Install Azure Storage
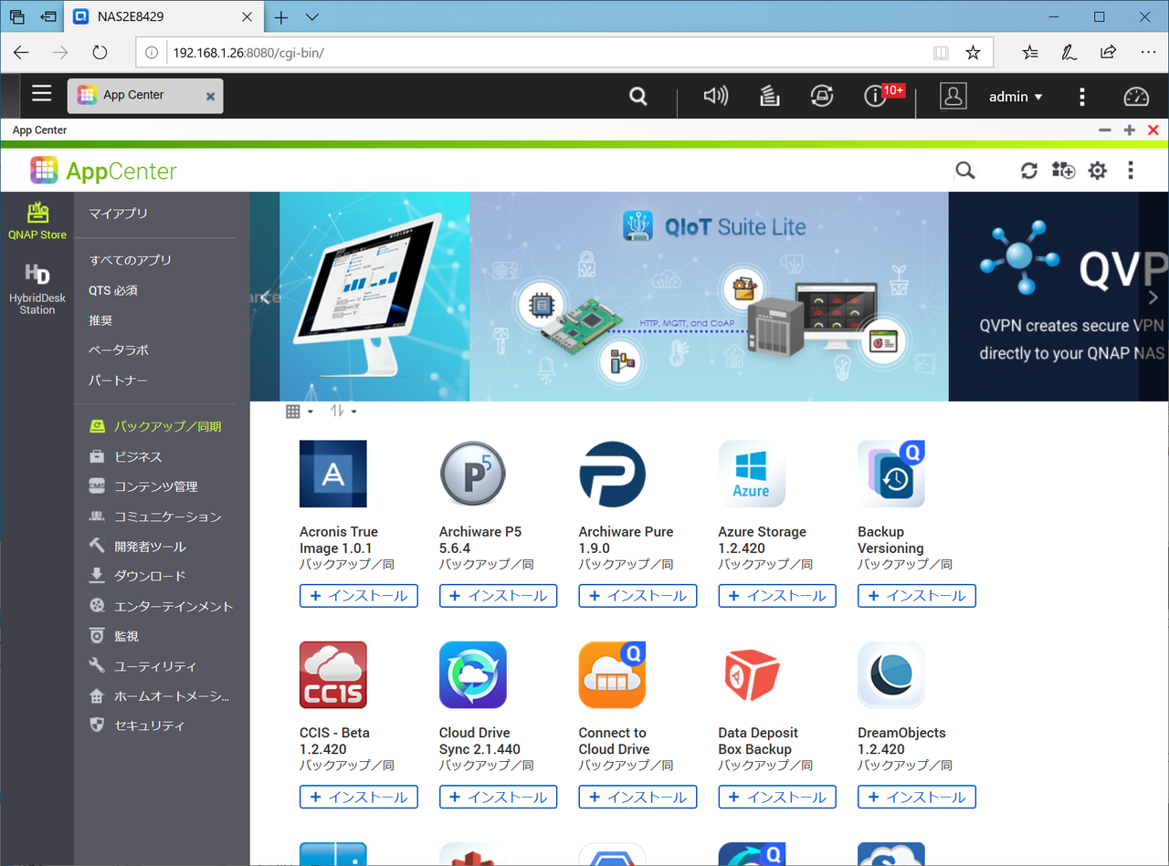Screen dimensions: 1169x866 [778, 596]
